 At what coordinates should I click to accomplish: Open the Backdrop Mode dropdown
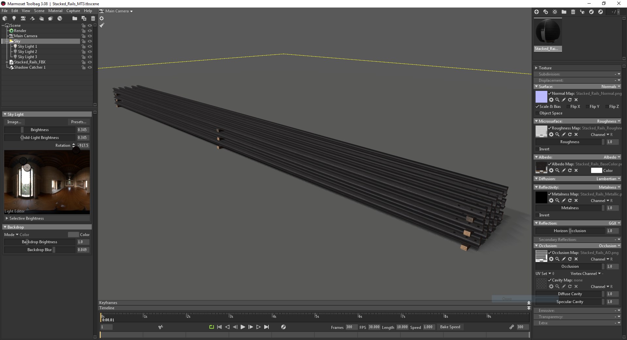pos(17,235)
